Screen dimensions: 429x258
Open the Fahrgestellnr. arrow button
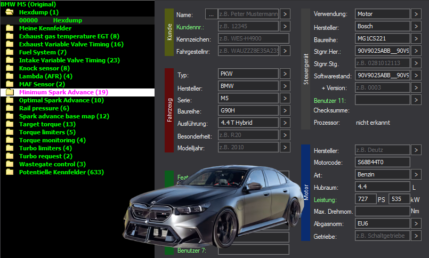click(285, 51)
